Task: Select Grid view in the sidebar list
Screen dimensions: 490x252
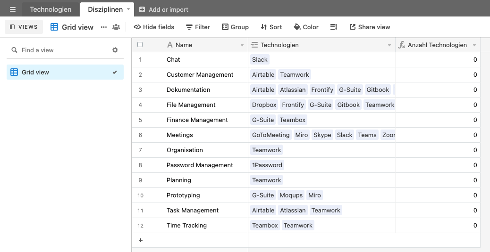Action: [65, 72]
